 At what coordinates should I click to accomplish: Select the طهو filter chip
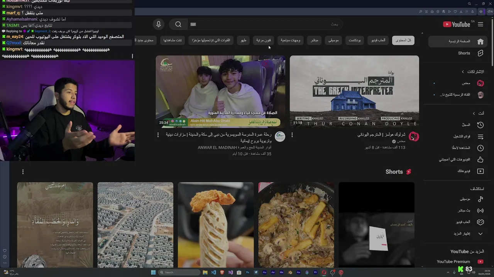coord(244,40)
